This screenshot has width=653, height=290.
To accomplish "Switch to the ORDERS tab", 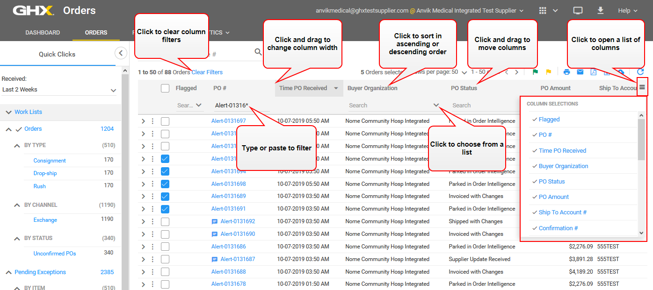I will tap(96, 33).
